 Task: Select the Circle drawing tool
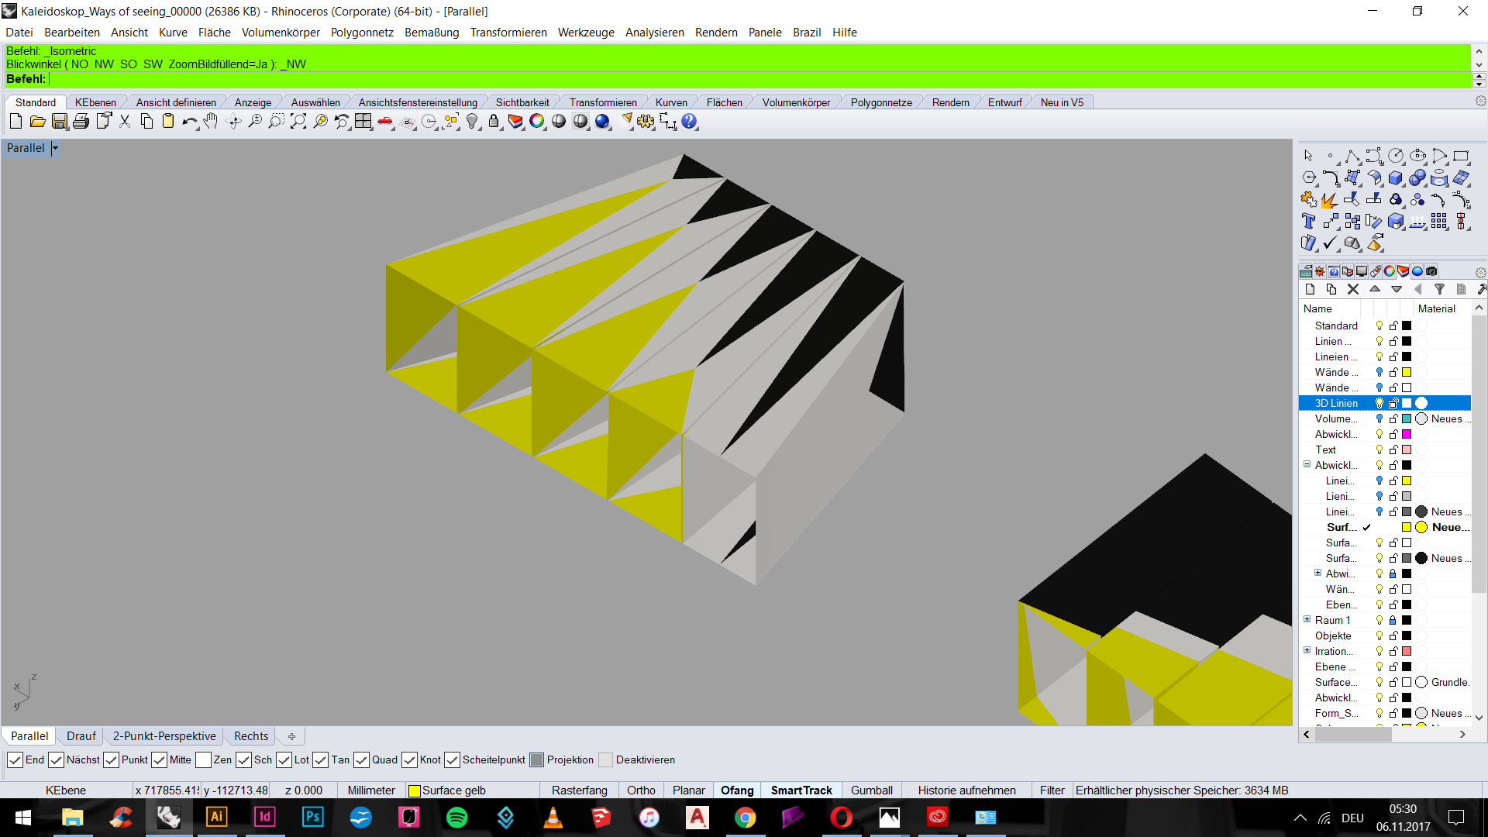(x=1396, y=156)
